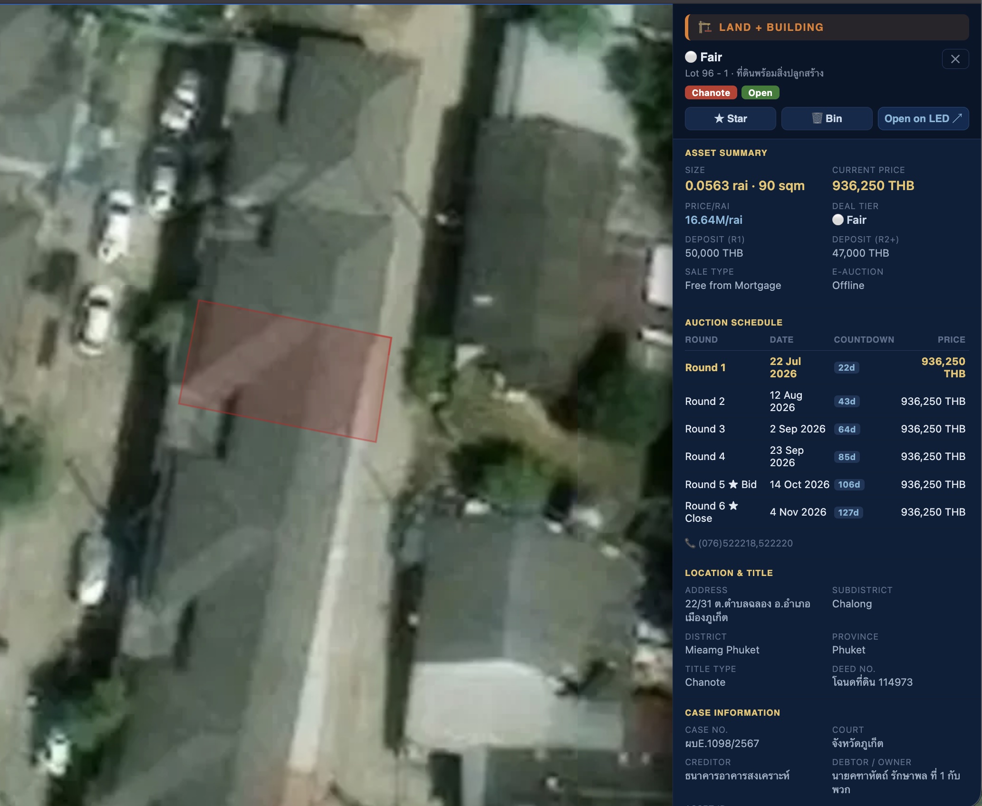Click the red Chanote tag
Screen dimensions: 982x806
(711, 93)
